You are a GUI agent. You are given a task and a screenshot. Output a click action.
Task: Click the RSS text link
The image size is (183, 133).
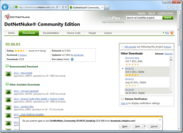tap(167, 33)
